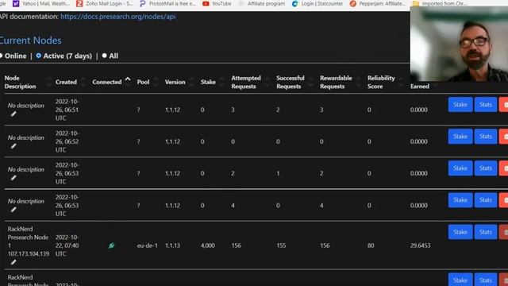Open Stats for node with 2 attempted requests
This screenshot has width=508, height=286.
point(485,168)
